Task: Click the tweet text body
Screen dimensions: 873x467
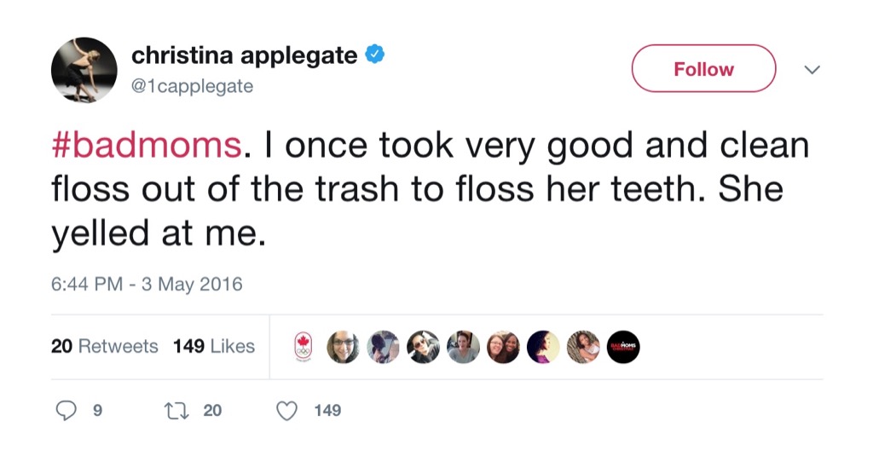Action: pos(426,189)
